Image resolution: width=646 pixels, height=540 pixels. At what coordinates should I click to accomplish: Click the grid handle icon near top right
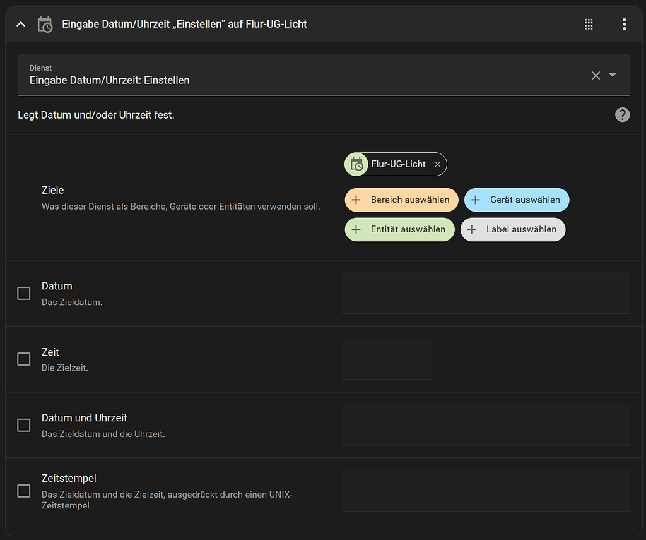coord(589,24)
